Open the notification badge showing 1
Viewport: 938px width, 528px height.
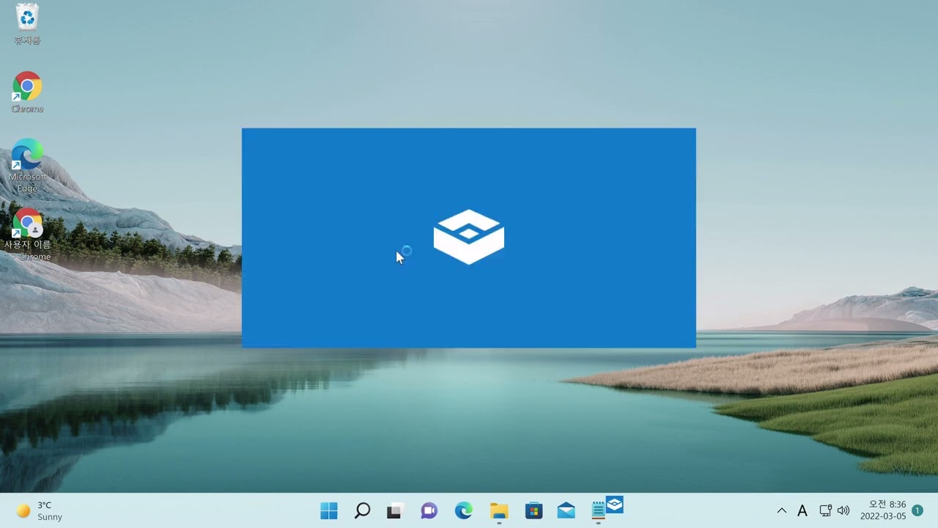917,510
